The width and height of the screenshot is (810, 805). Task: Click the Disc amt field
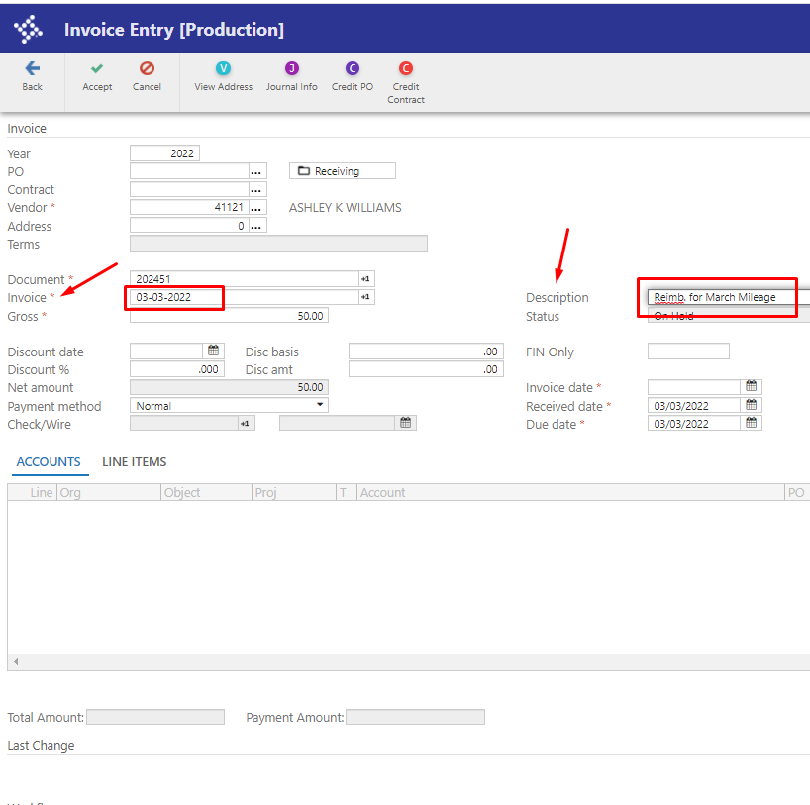pos(426,369)
